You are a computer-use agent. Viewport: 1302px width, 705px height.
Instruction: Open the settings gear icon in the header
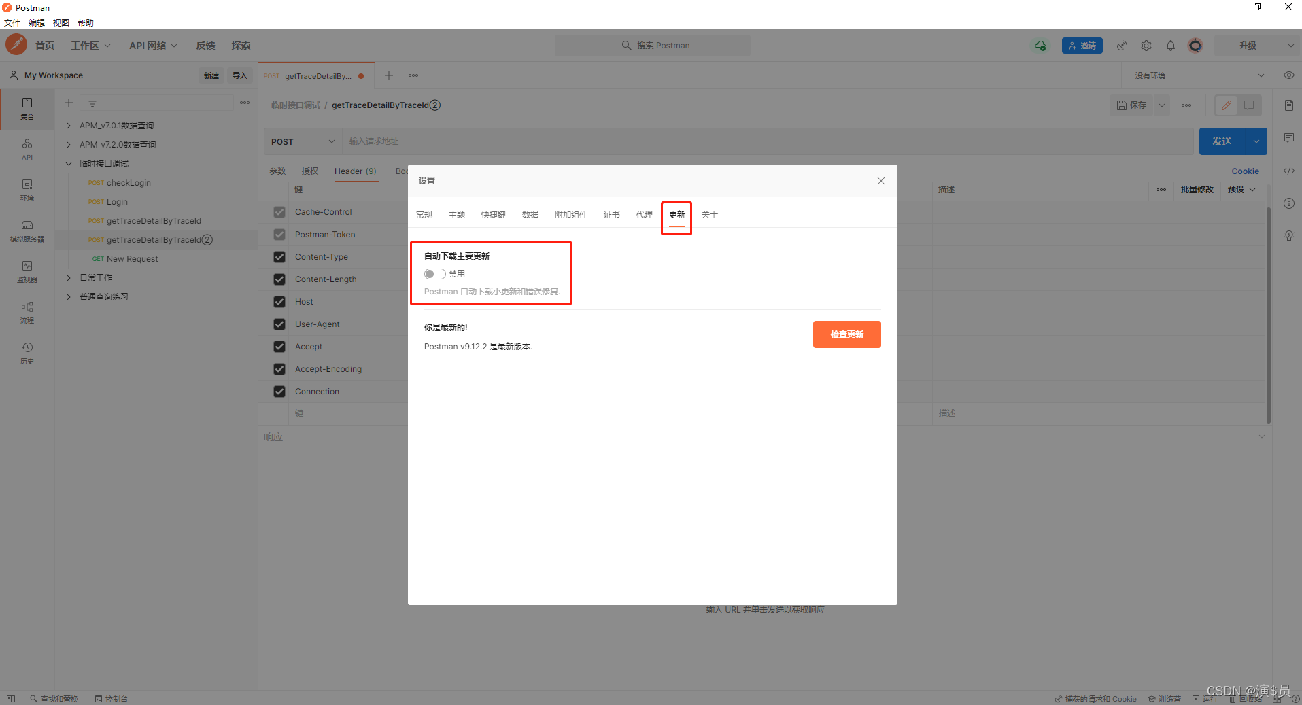(1146, 46)
